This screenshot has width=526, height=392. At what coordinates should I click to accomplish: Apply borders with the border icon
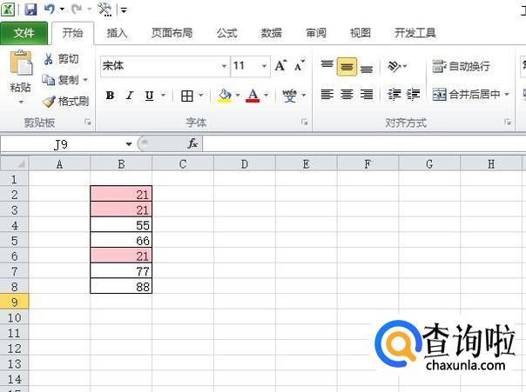click(x=187, y=96)
